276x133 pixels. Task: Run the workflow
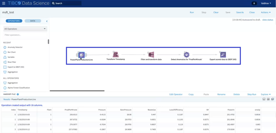[192, 12]
